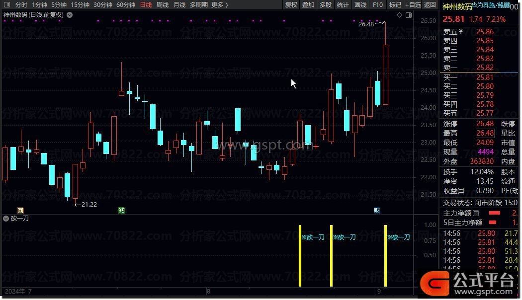Click the green 减 marker icon
Image resolution: width=522 pixels, height=300 pixels.
click(121, 210)
